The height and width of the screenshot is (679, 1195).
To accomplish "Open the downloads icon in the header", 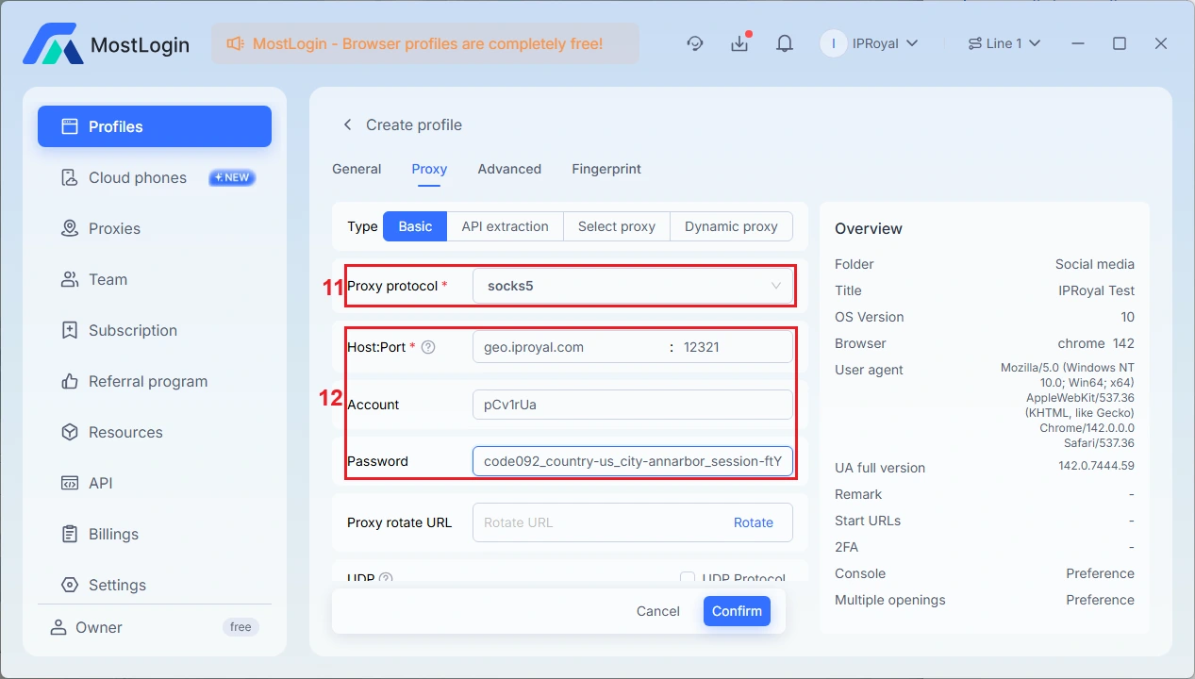I will 739,43.
